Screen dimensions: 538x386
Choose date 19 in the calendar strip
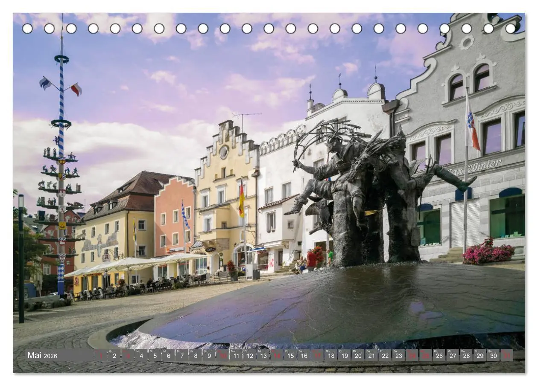tap(344, 355)
